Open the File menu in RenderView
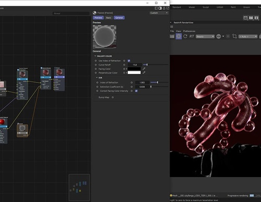The height and width of the screenshot is (202, 261). [172, 31]
